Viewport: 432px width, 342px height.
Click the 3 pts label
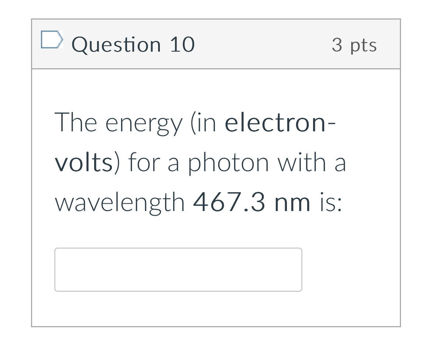354,45
